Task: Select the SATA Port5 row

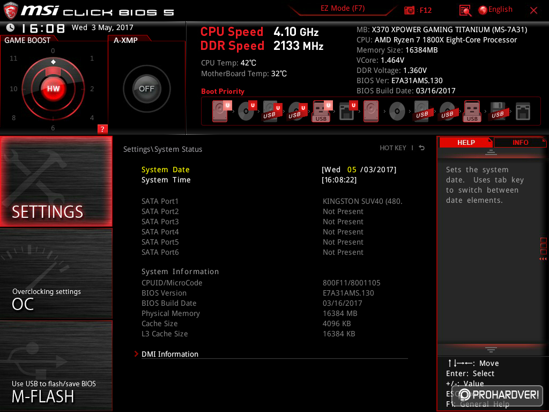Action: [253, 242]
